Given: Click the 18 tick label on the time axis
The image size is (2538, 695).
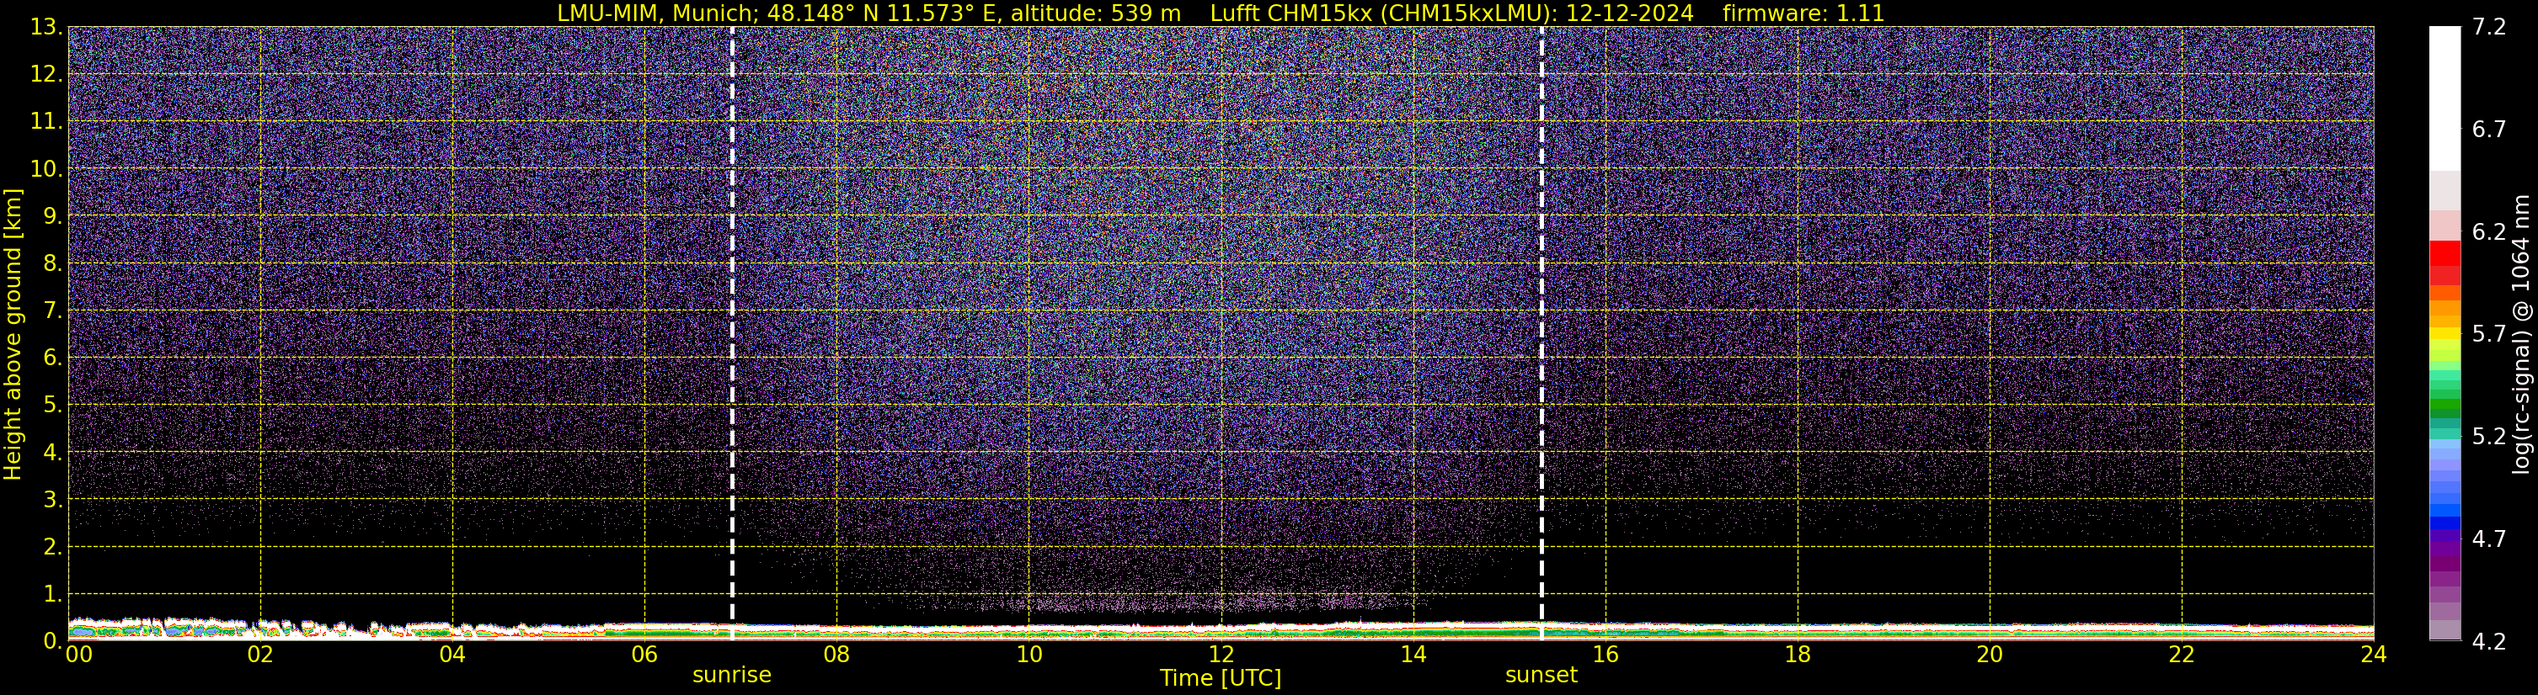Looking at the screenshot, I should point(1797,655).
